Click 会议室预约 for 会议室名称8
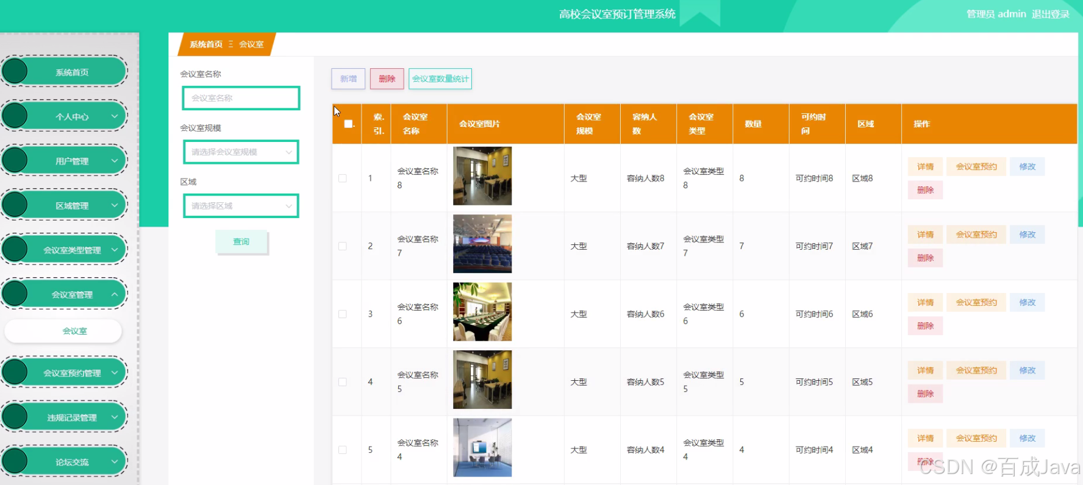 coord(976,166)
